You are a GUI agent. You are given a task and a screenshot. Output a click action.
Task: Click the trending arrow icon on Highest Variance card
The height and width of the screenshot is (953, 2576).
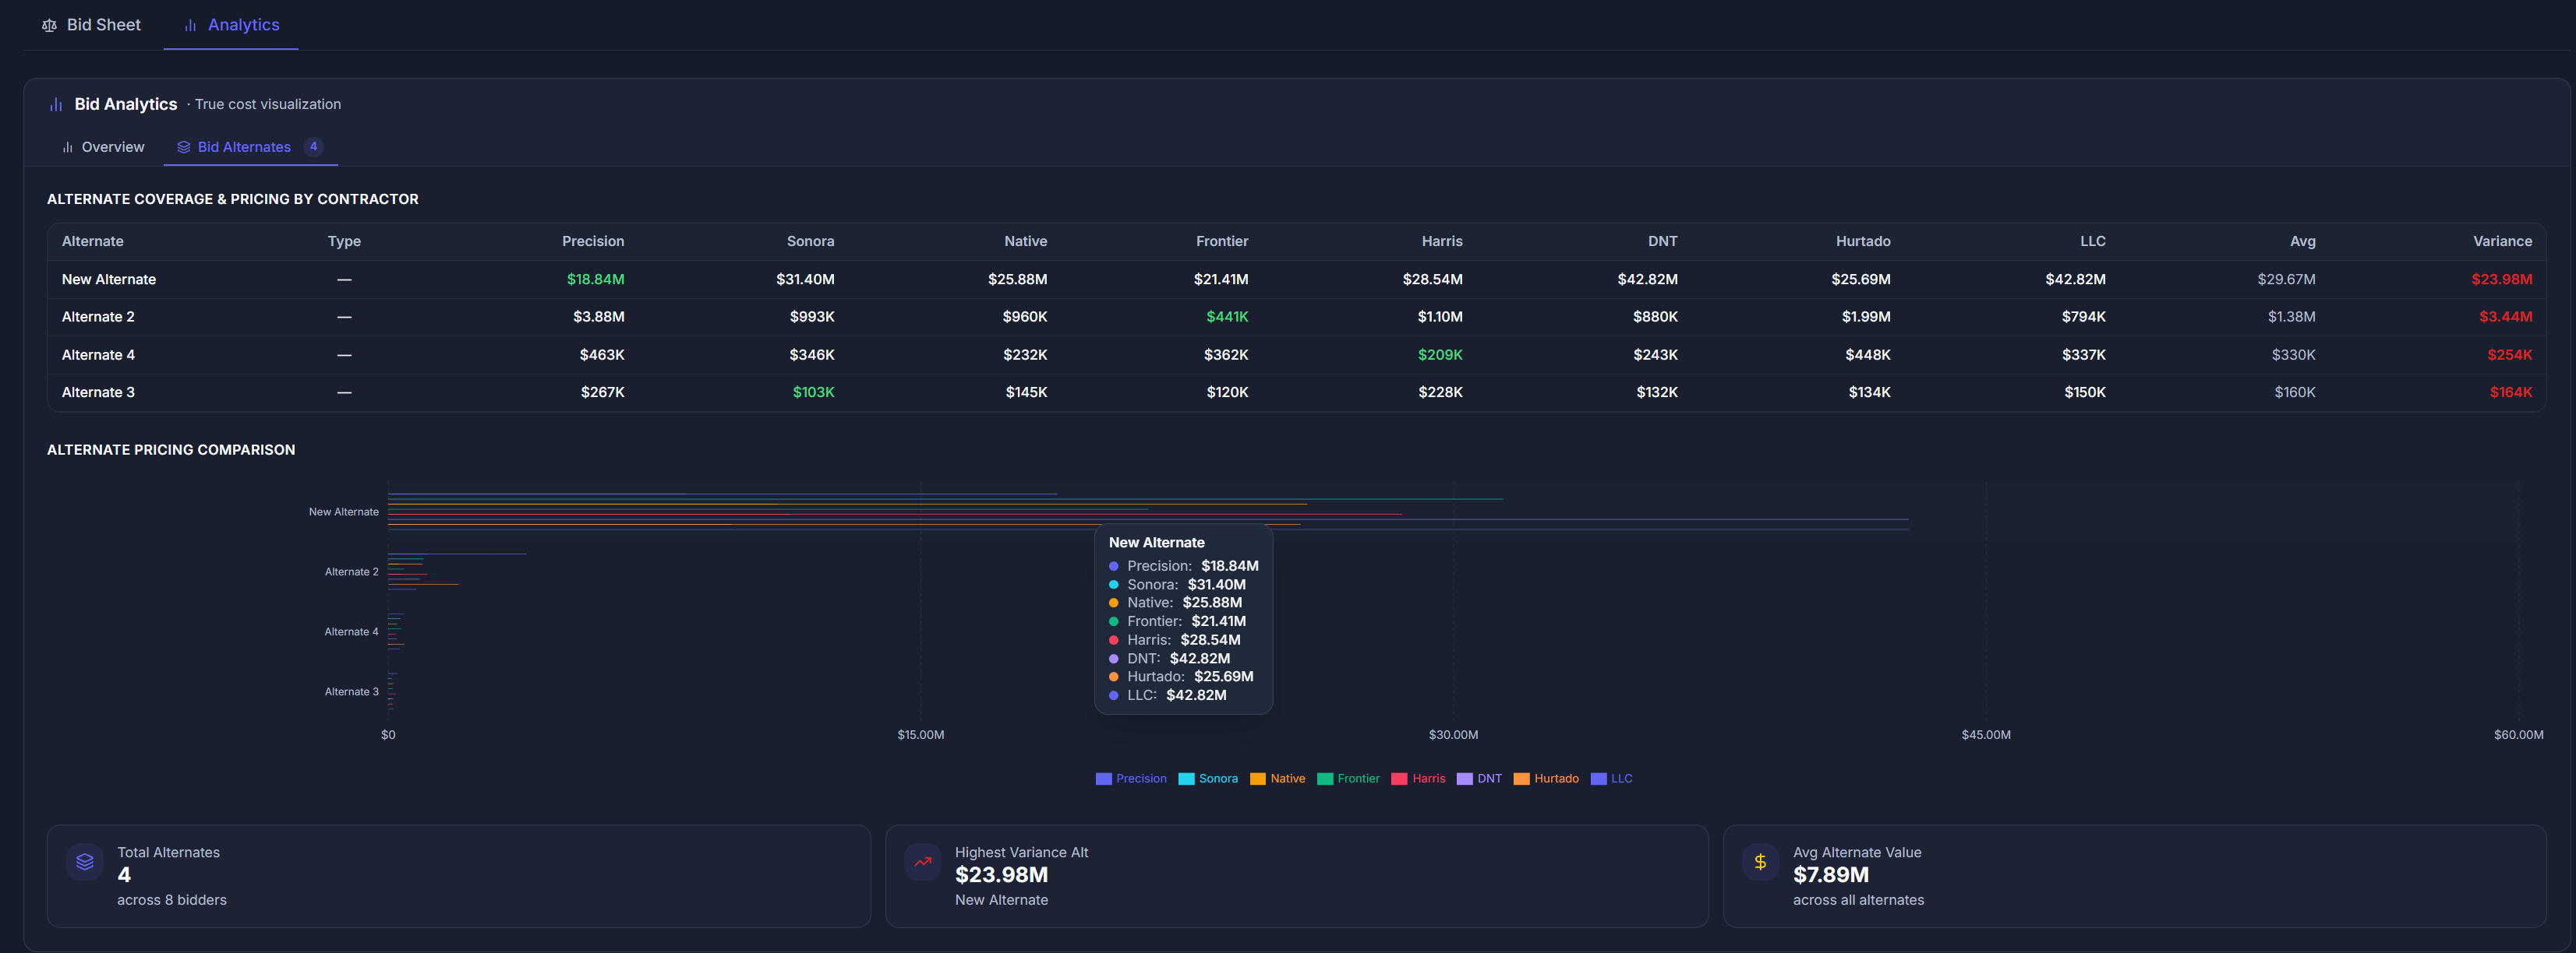tap(922, 861)
